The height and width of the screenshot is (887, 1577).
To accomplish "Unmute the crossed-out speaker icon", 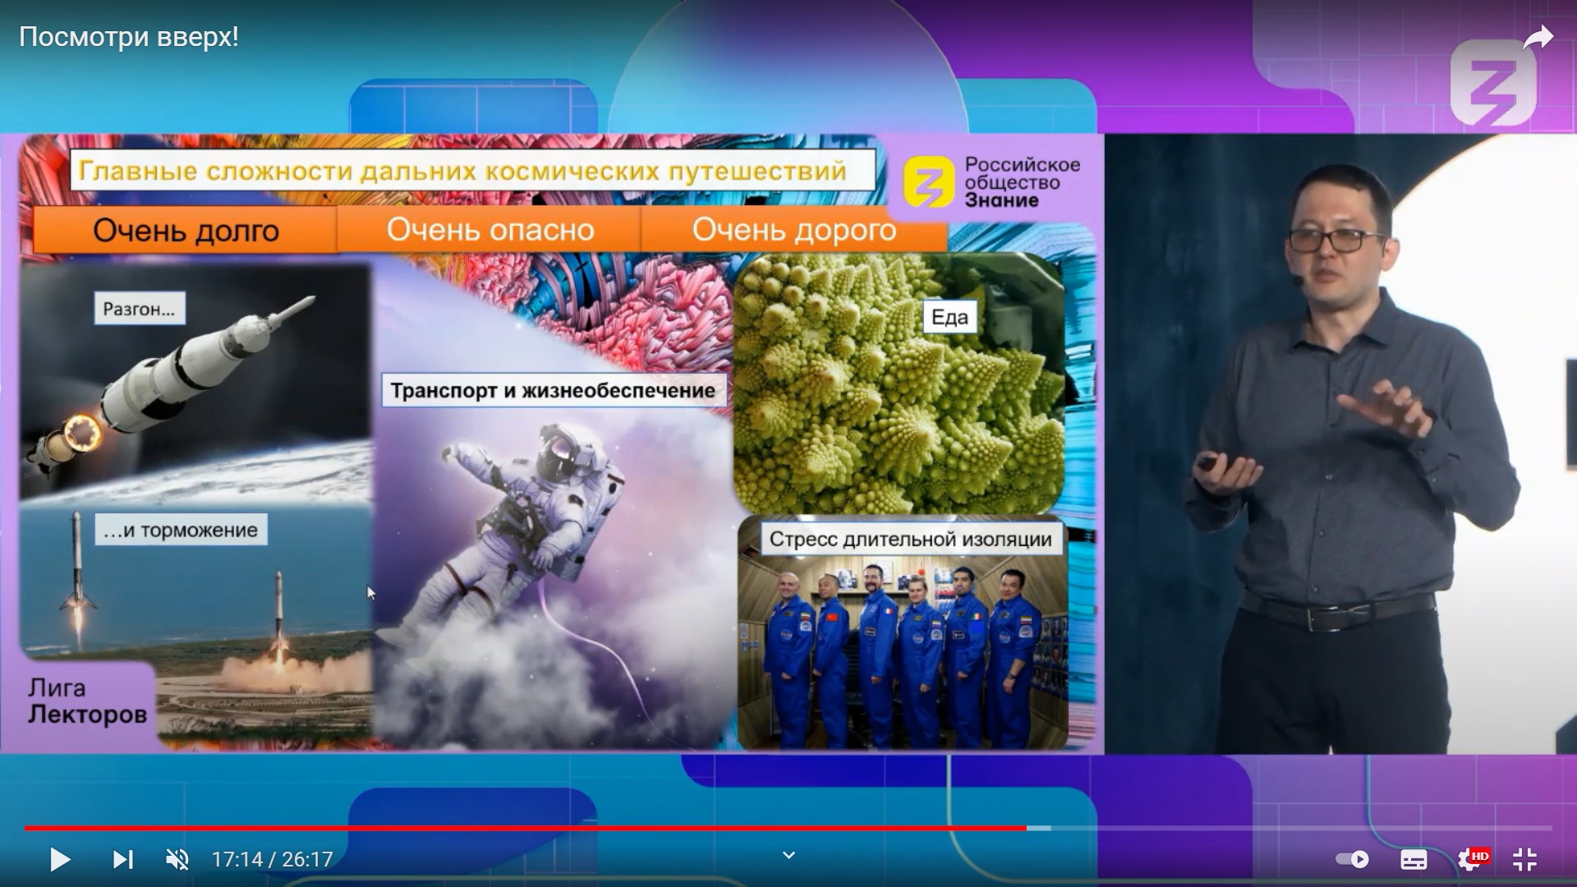I will point(177,859).
